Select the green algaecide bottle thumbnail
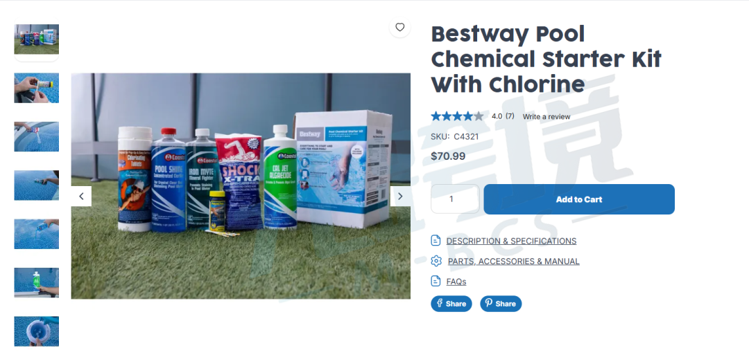 (36, 282)
